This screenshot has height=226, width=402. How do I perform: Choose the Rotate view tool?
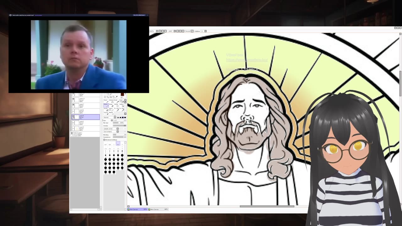pos(111,97)
